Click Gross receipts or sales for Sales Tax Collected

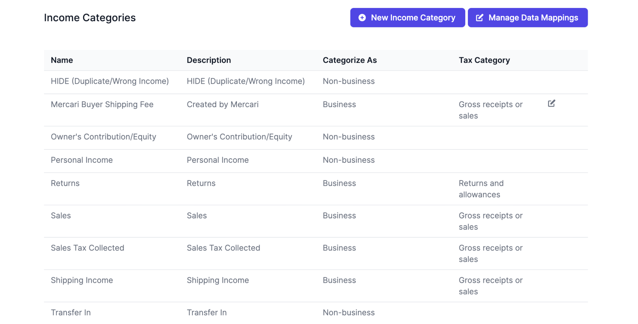click(x=491, y=254)
